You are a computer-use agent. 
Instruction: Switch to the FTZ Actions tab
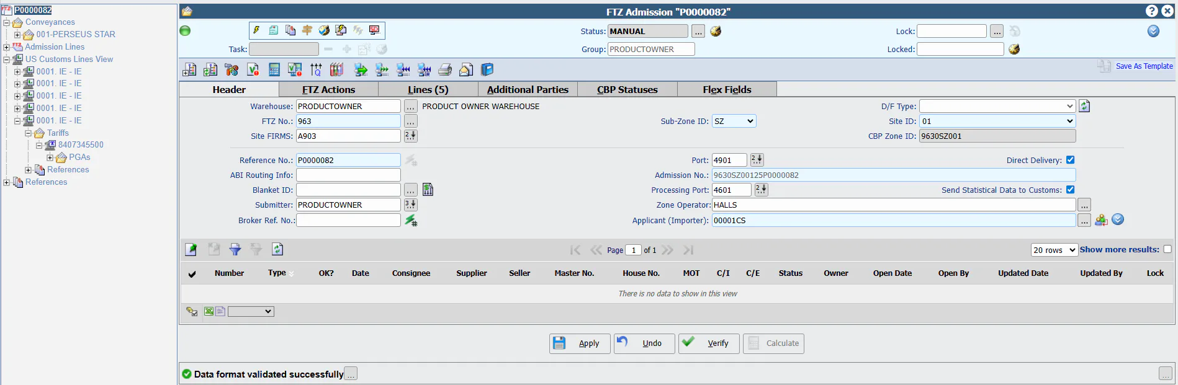pyautogui.click(x=328, y=89)
